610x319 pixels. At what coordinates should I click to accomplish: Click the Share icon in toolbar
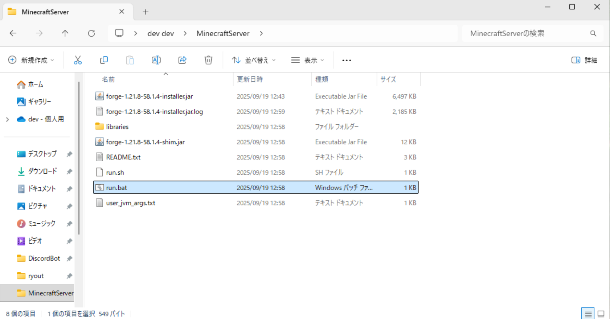[x=182, y=60]
